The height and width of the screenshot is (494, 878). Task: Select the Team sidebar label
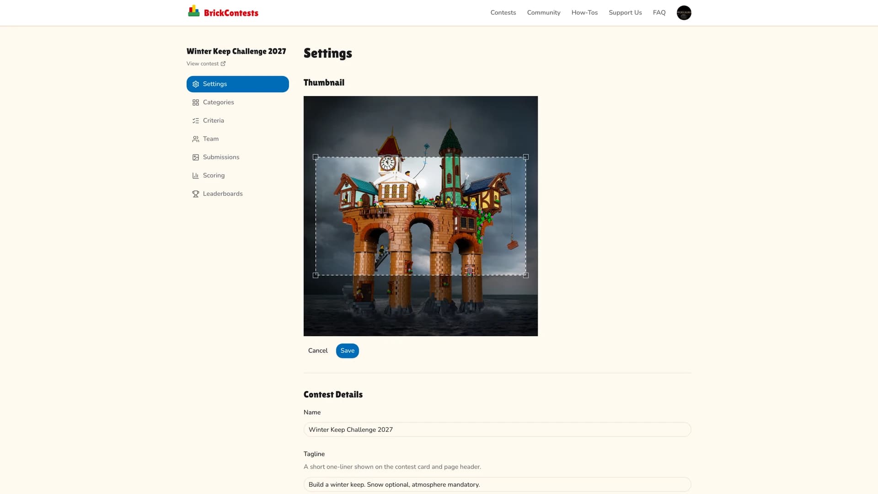coord(211,139)
